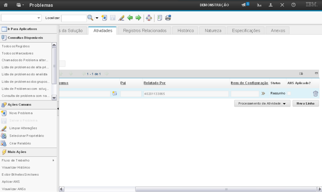Image resolution: width=322 pixels, height=192 pixels.
Task: Click the Home icon in header
Action: (5, 5)
